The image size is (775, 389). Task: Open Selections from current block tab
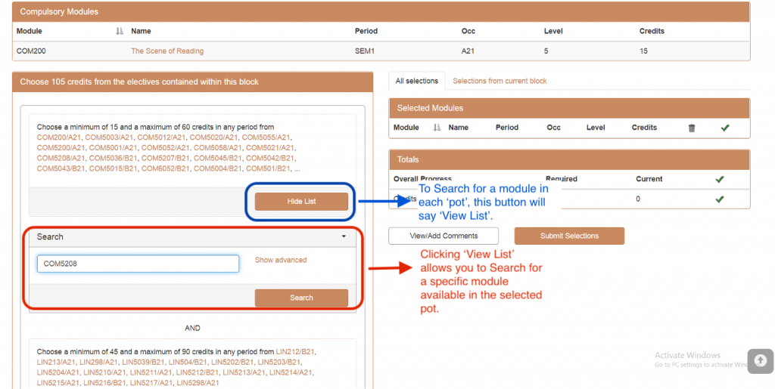500,81
